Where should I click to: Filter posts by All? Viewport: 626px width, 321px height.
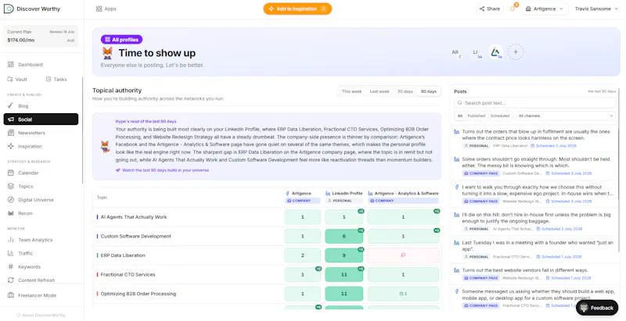click(x=460, y=116)
